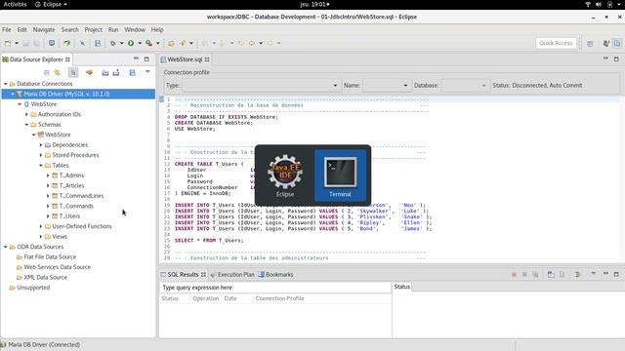This screenshot has height=351, width=625.
Task: Choose Terminal in the window switcher
Action: [x=340, y=175]
